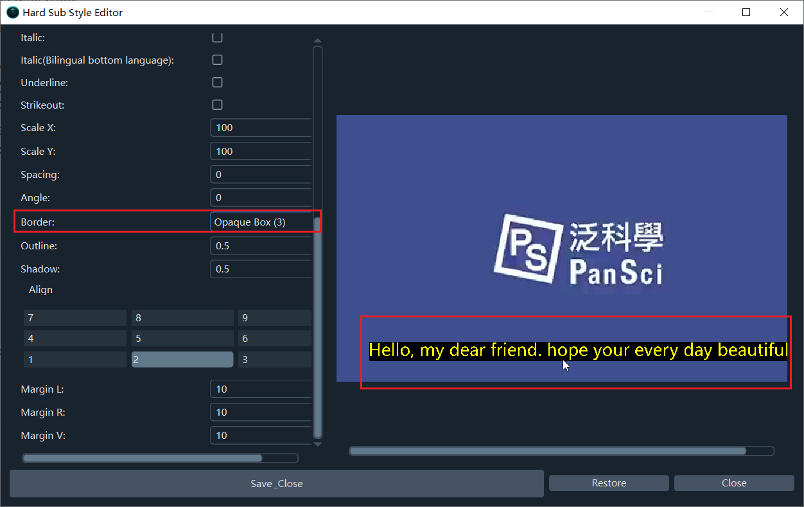Viewport: 804px width, 507px height.
Task: Click the yellow subtitle preview text
Action: [x=578, y=350]
